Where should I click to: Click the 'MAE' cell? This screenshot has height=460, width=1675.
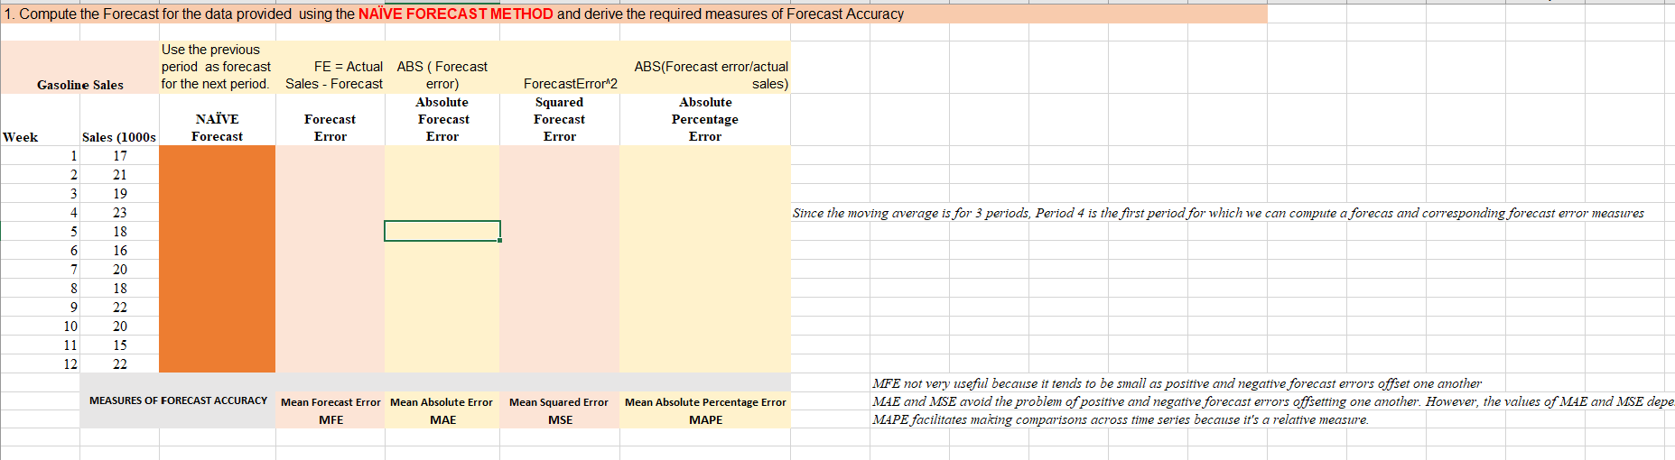[442, 420]
